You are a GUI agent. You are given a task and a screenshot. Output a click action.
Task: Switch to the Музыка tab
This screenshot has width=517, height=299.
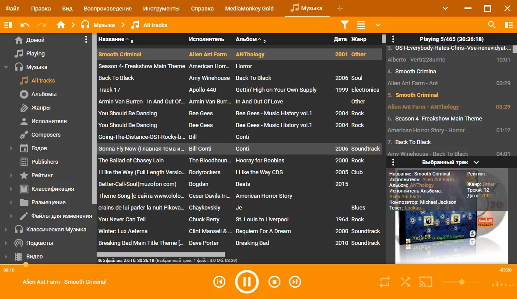tap(307, 8)
